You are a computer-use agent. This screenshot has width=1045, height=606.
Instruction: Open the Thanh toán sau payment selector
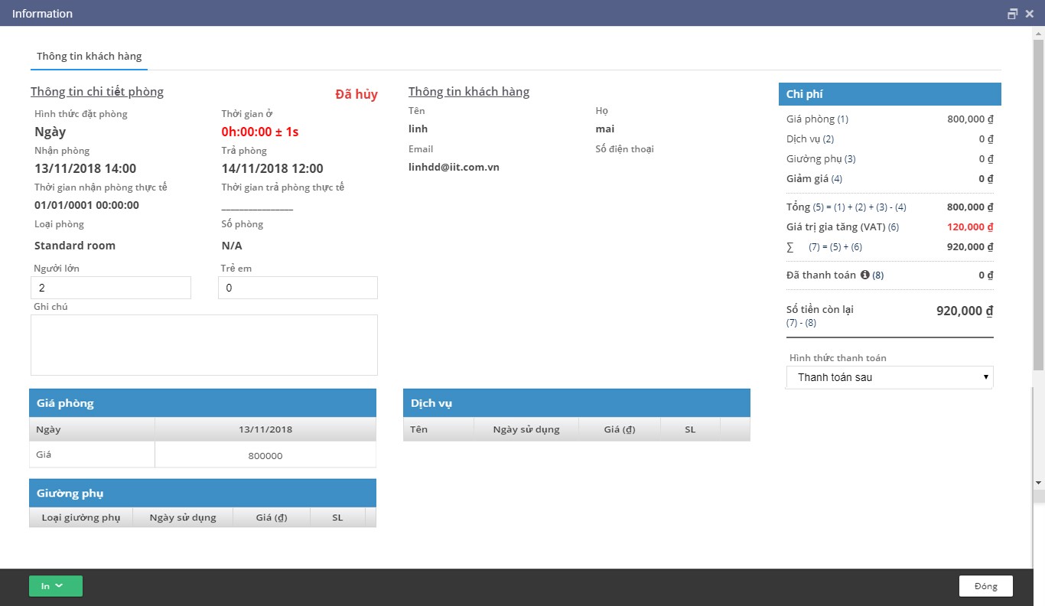[890, 377]
